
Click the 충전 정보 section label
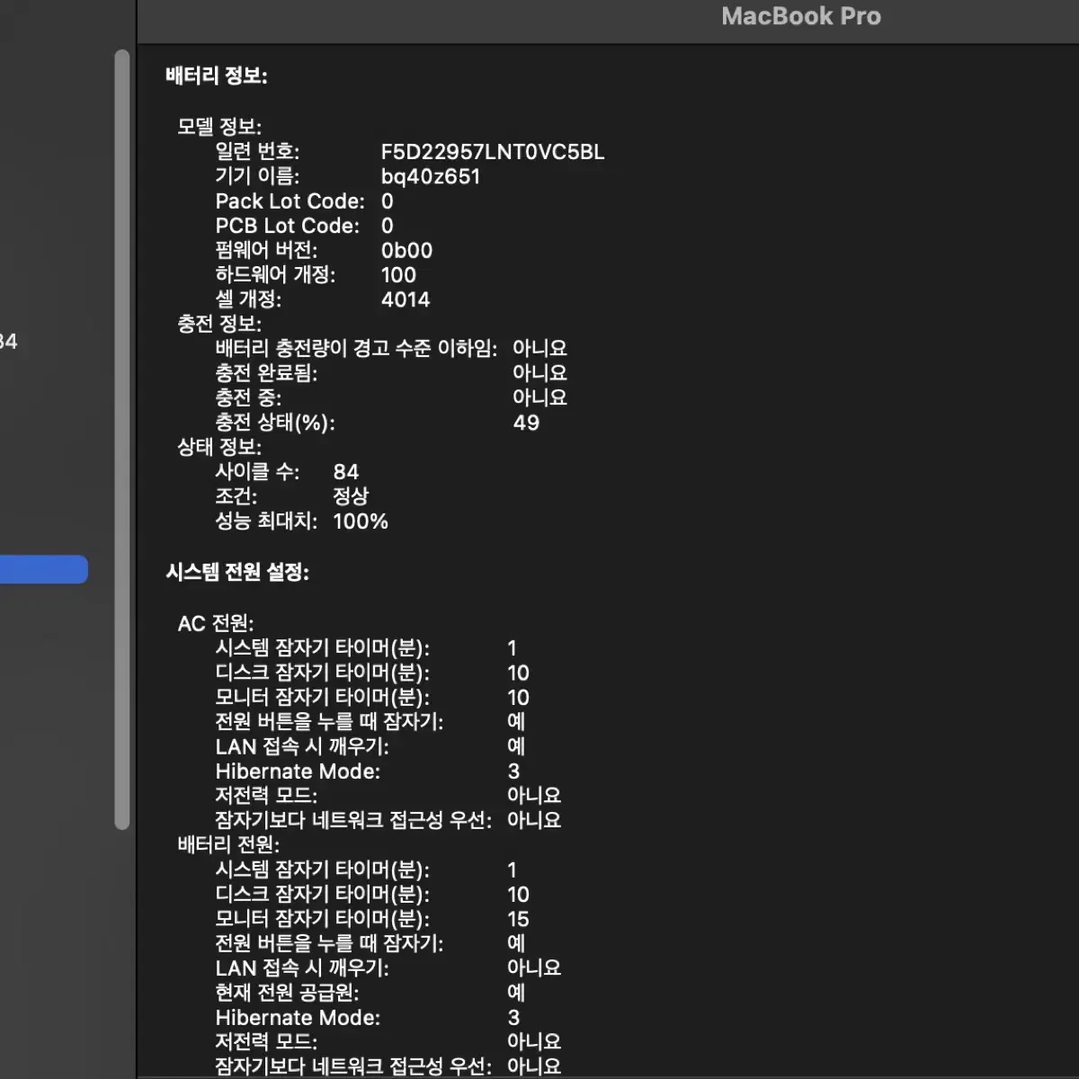(219, 324)
